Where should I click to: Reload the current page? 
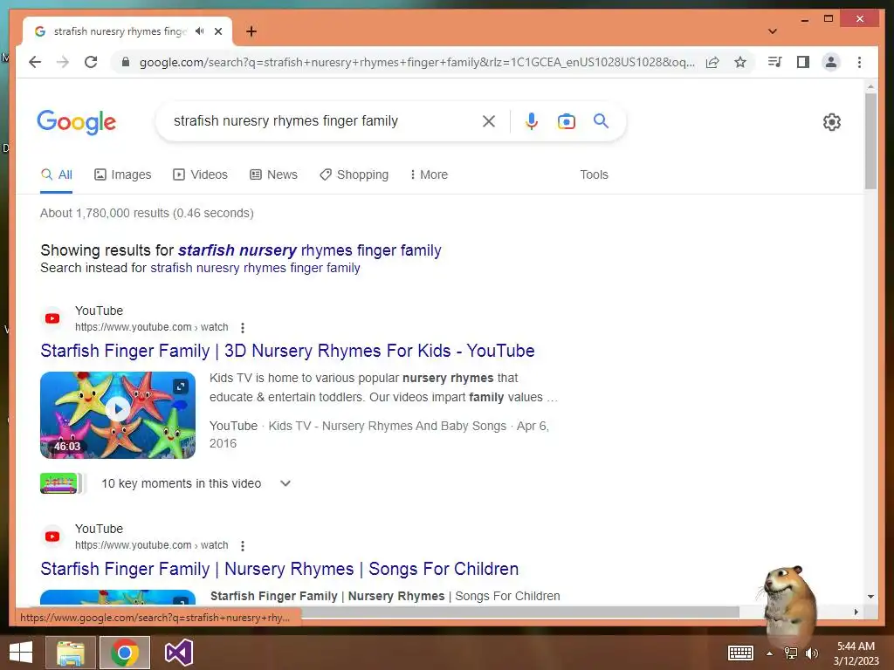coord(91,62)
